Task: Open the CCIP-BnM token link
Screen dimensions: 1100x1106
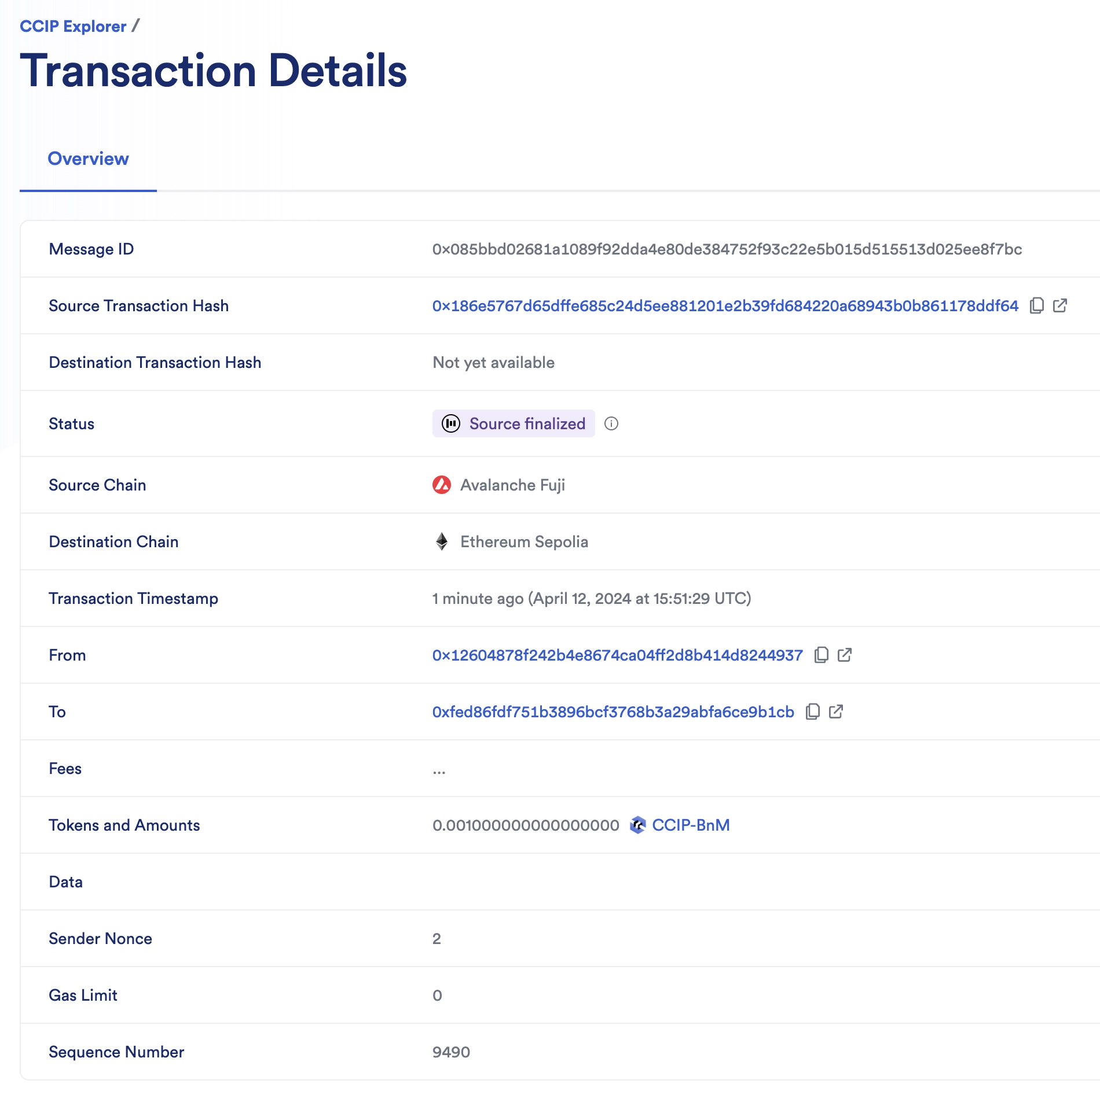Action: (x=691, y=825)
